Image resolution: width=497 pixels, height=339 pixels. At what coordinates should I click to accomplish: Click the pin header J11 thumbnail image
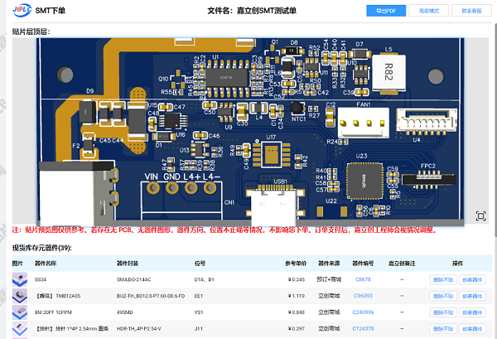click(18, 328)
